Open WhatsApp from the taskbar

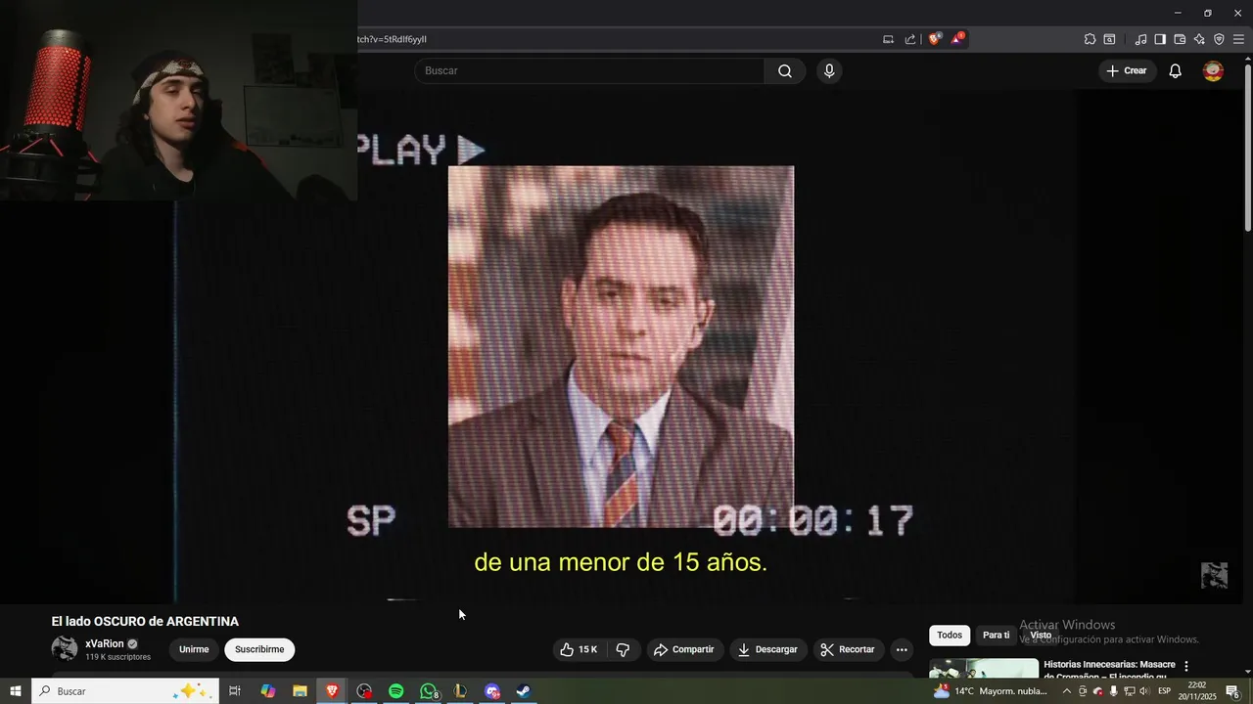[428, 691]
